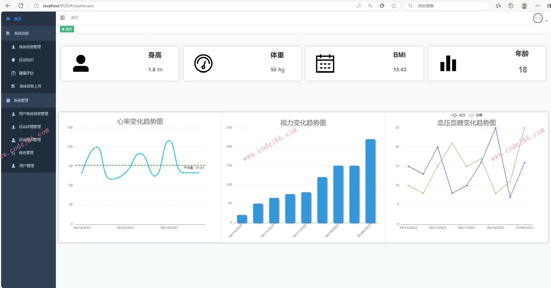
Task: Select 健康评估 menu item
Action: click(26, 73)
